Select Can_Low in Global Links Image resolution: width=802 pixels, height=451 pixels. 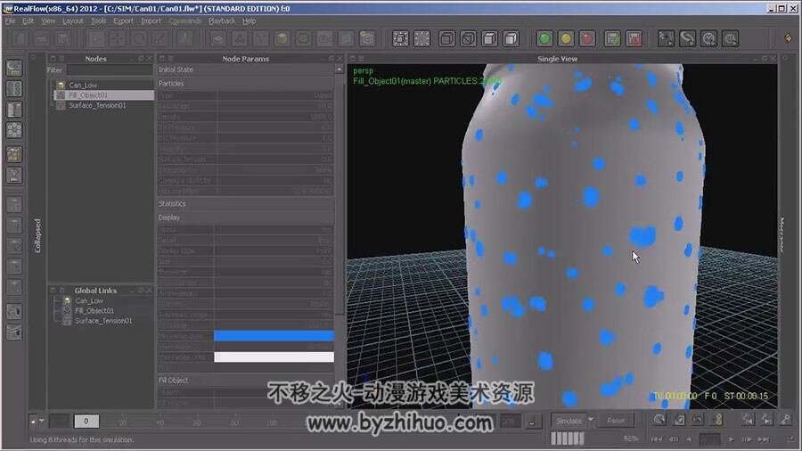pyautogui.click(x=89, y=300)
